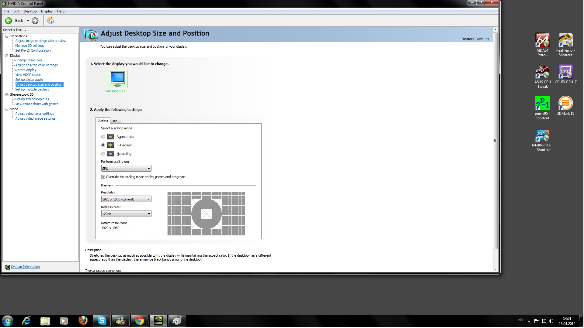584x328 pixels.
Task: Select the Aspect ratio radio button
Action: 103,137
